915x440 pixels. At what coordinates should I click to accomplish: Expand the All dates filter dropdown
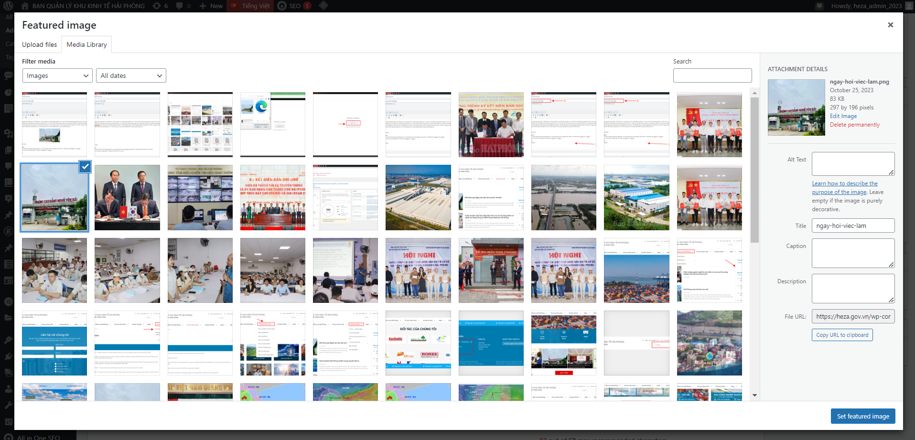click(131, 75)
